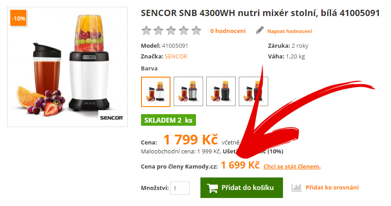
Task: Choose the silver blender color variant
Action: click(188, 91)
